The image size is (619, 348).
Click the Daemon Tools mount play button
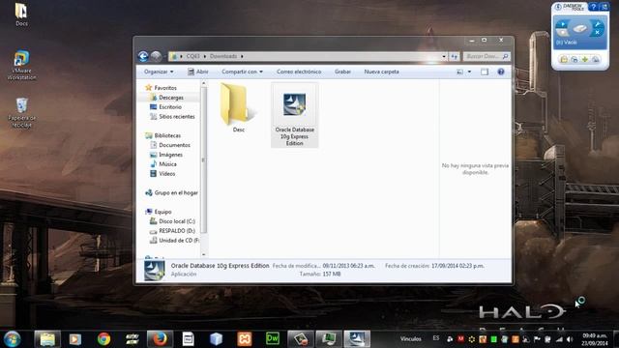[562, 24]
